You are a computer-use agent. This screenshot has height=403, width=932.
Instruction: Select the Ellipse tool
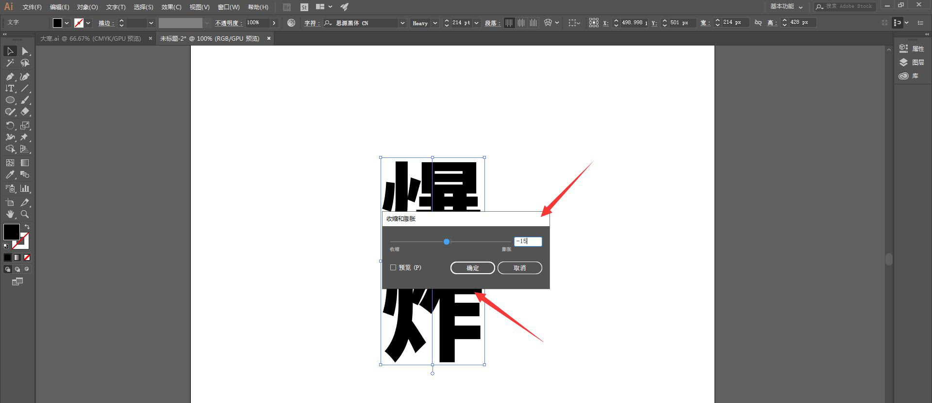(x=10, y=100)
